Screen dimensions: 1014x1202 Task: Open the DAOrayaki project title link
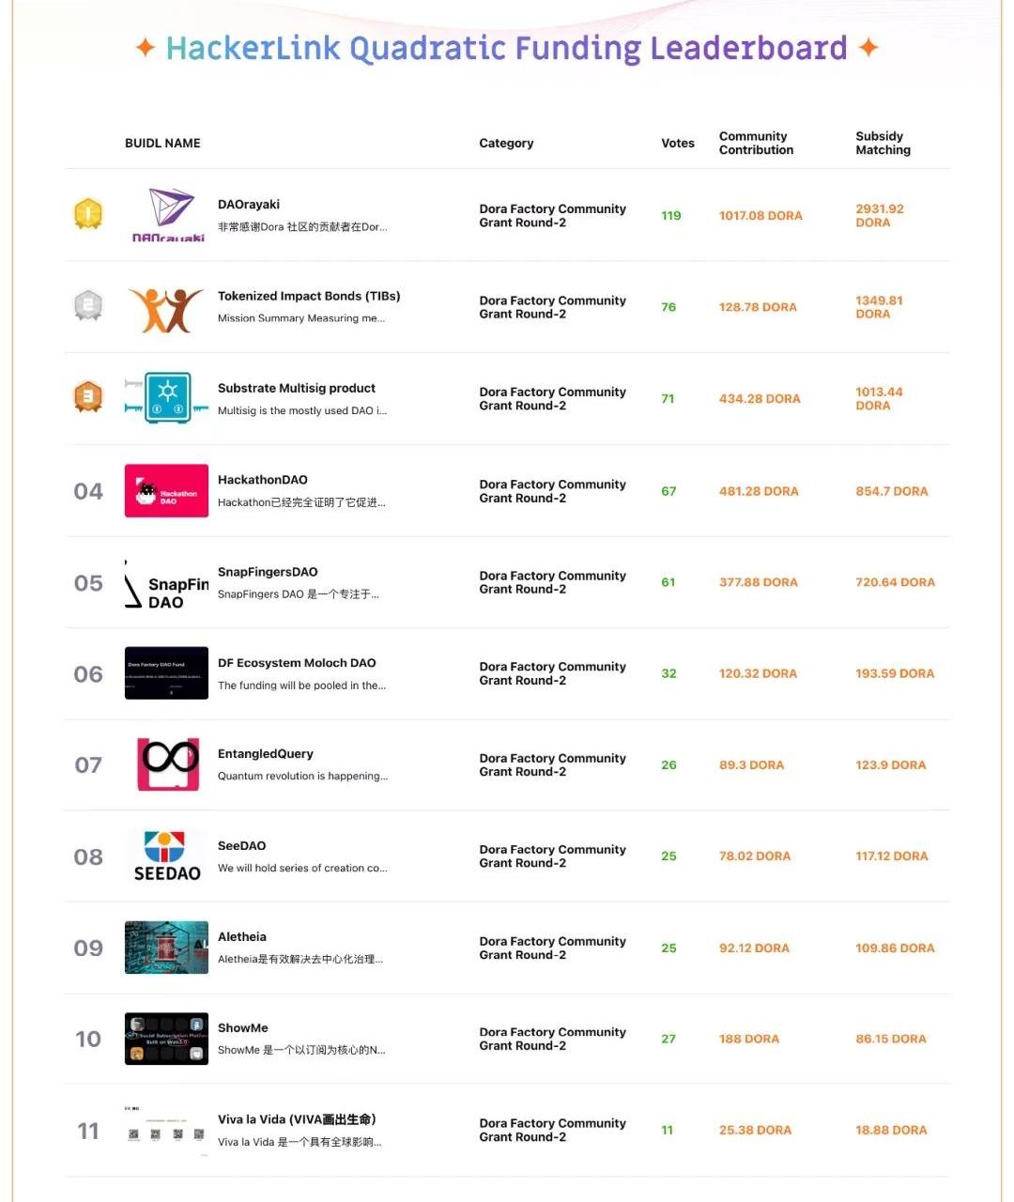point(249,204)
